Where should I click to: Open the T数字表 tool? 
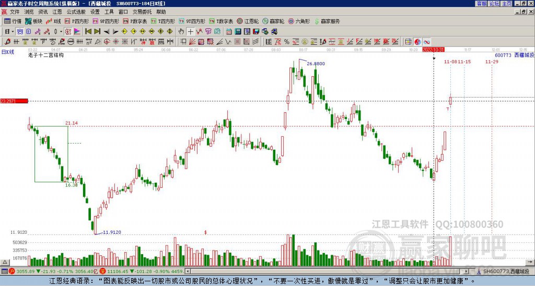(x=221, y=21)
